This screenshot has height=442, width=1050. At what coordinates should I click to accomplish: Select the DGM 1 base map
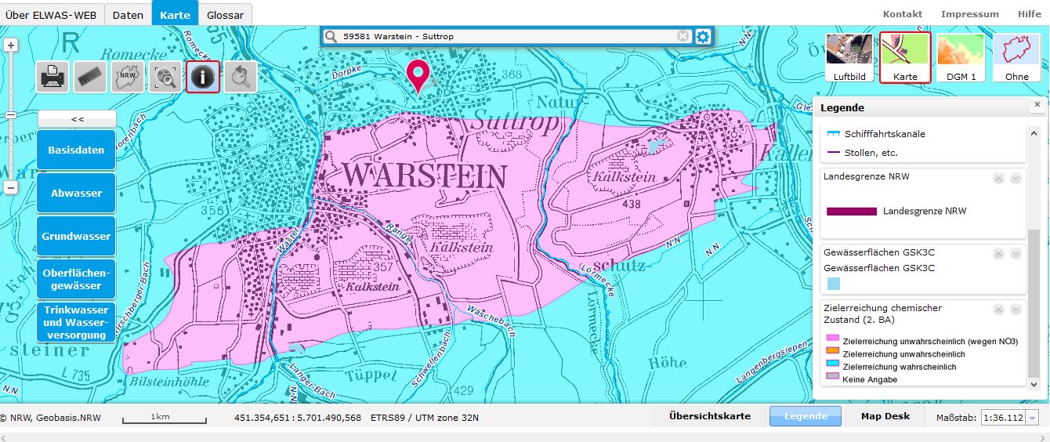[961, 57]
